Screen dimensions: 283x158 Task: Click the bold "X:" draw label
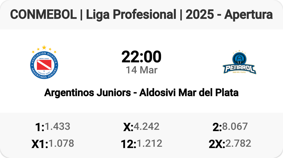tap(128, 127)
